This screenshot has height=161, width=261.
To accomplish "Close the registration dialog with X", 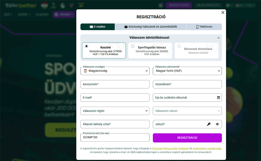I will click(223, 13).
